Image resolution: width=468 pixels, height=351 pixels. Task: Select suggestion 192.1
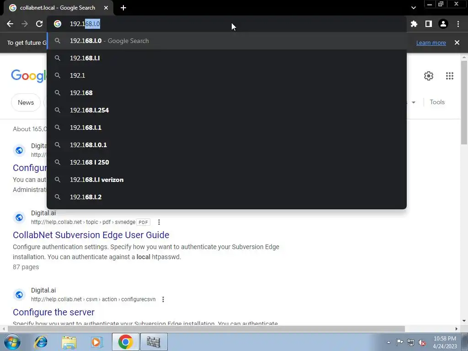227,75
